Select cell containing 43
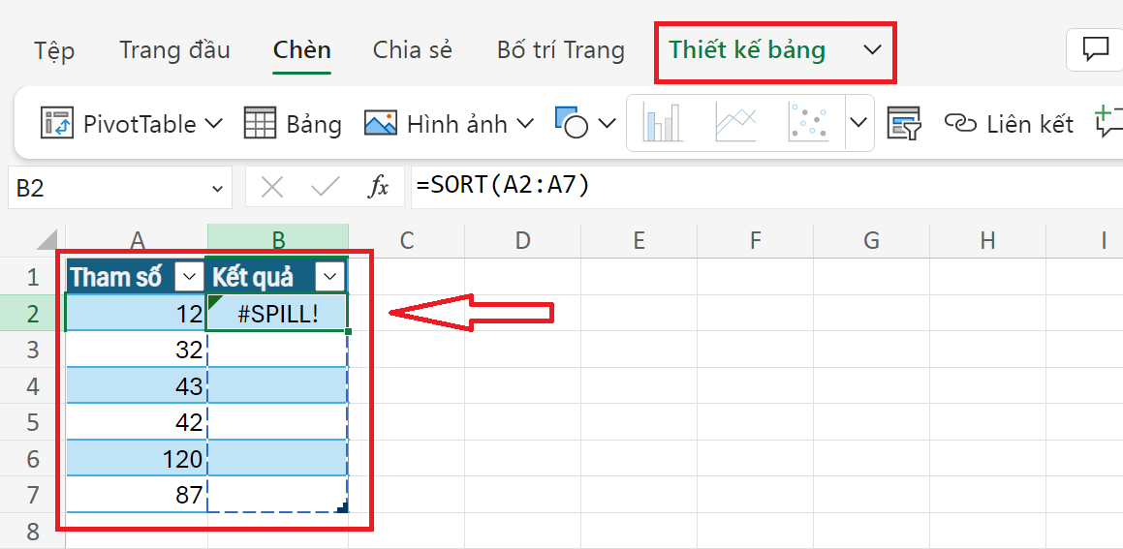 [x=136, y=385]
